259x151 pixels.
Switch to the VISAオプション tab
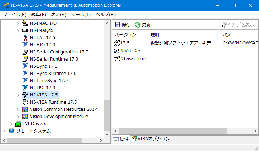tap(151, 139)
